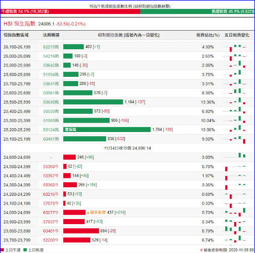This screenshot has width=255, height=253.
Task: Open warrant link 55368牛
Action: (x=51, y=166)
